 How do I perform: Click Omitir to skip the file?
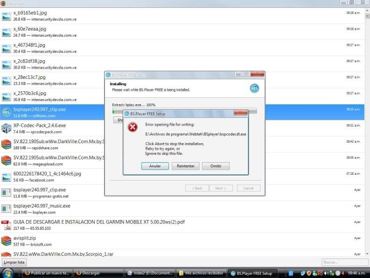216,166
